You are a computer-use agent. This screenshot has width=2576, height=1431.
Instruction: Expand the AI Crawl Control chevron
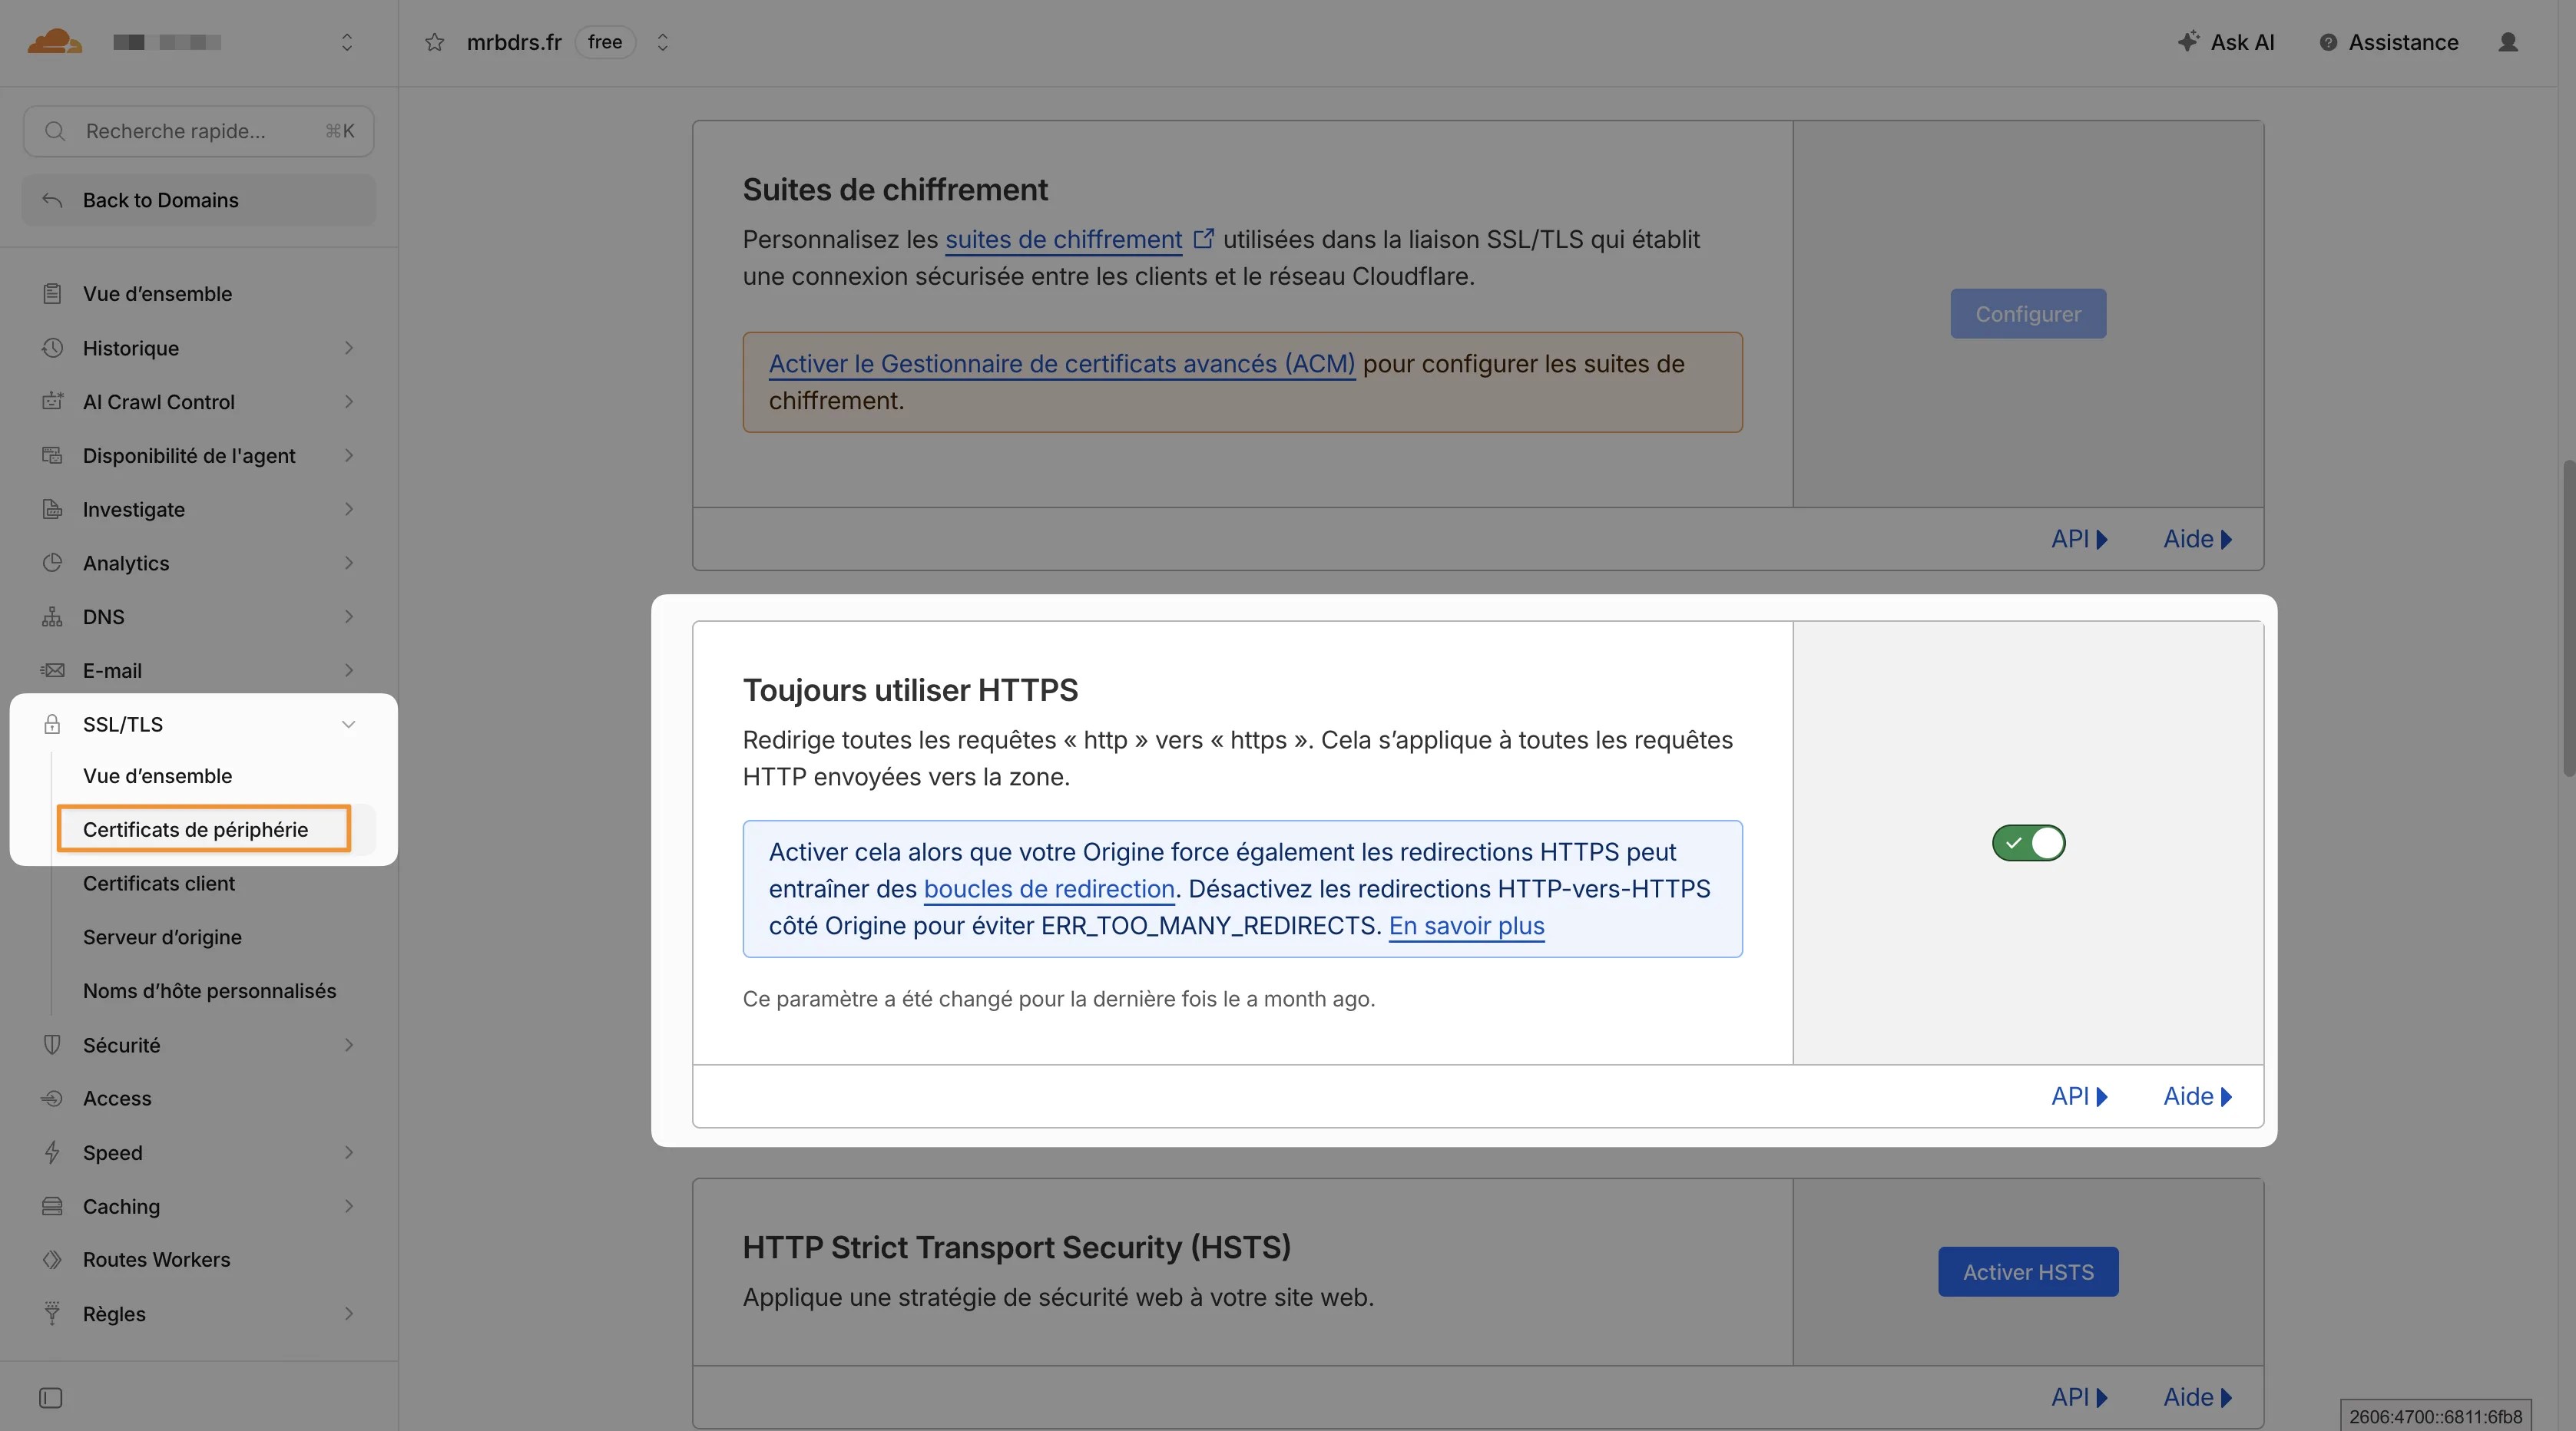(x=349, y=402)
